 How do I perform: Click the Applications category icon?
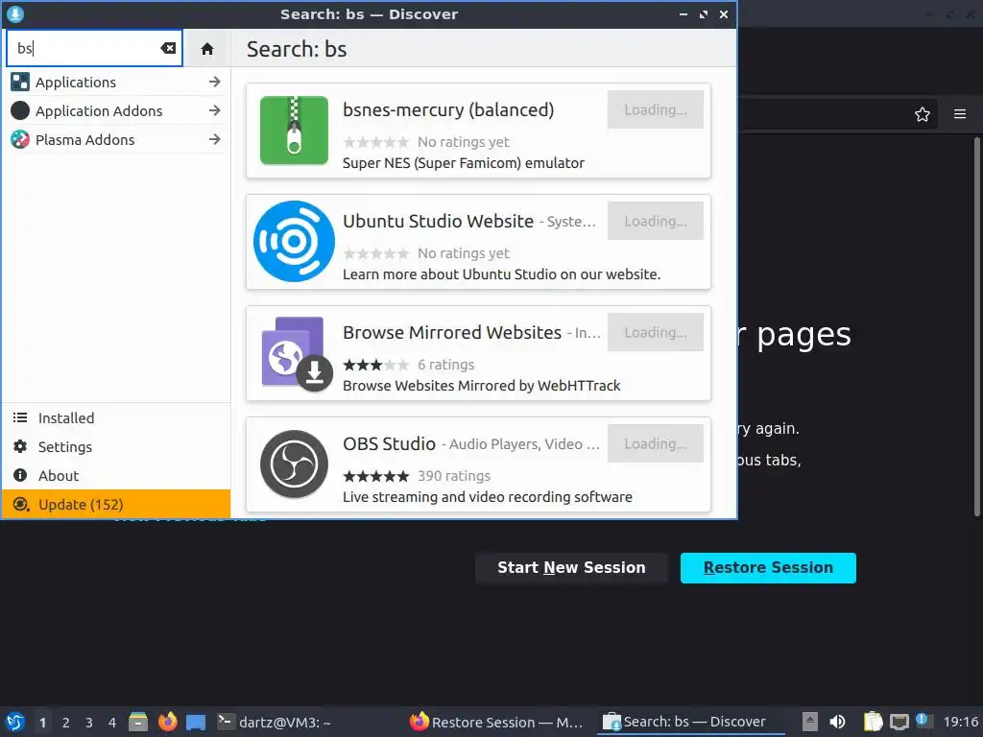tap(20, 82)
